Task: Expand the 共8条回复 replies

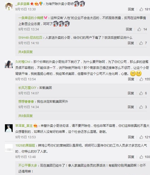Action: pos(26,116)
